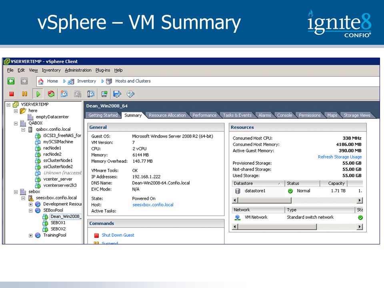The width and height of the screenshot is (384, 288).
Task: Collapse the VSERVERTEMP root node
Action: (8, 105)
